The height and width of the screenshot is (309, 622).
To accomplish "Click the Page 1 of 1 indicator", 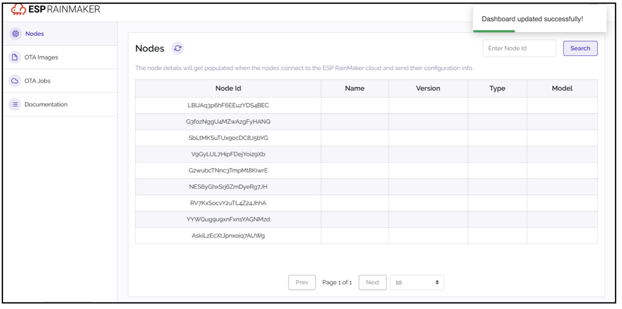I will tap(337, 283).
